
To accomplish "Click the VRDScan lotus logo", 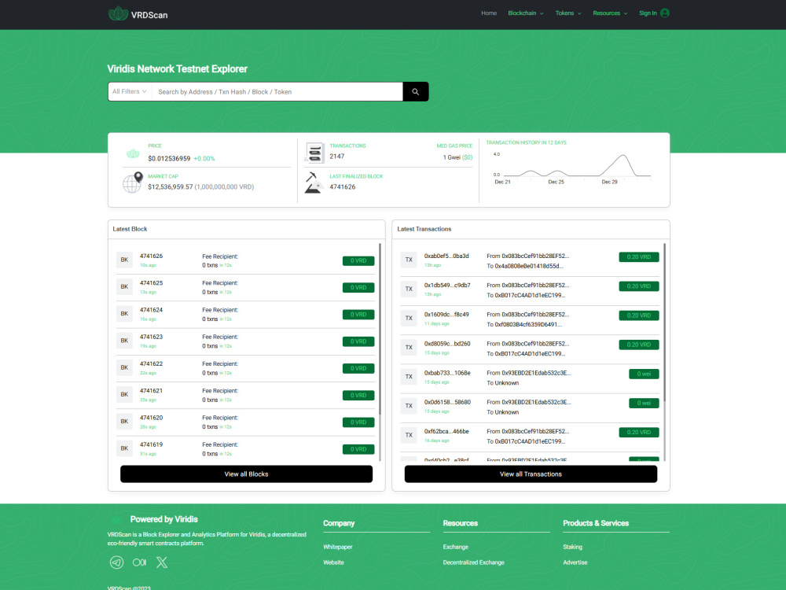I will (119, 13).
